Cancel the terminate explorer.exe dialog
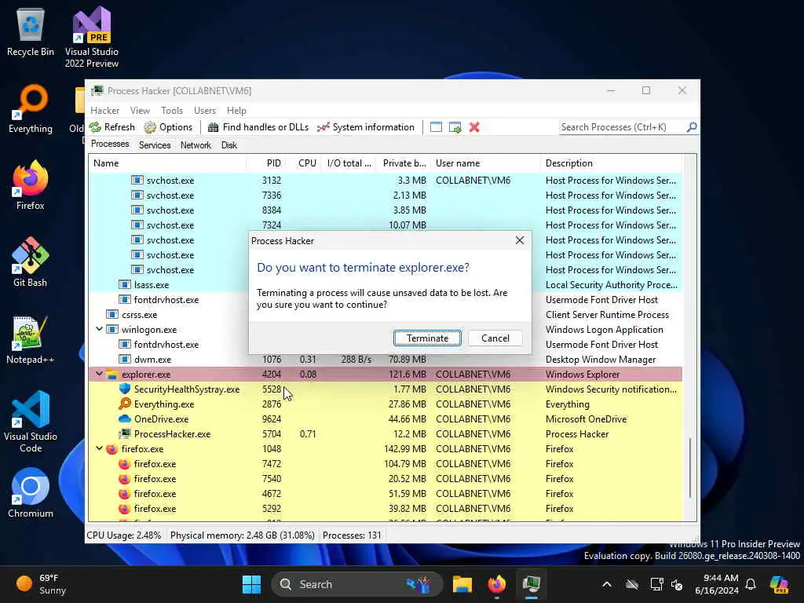The image size is (804, 603). click(495, 338)
